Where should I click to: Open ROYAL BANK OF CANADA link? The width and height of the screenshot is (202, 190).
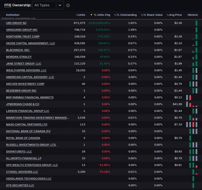click(x=23, y=138)
